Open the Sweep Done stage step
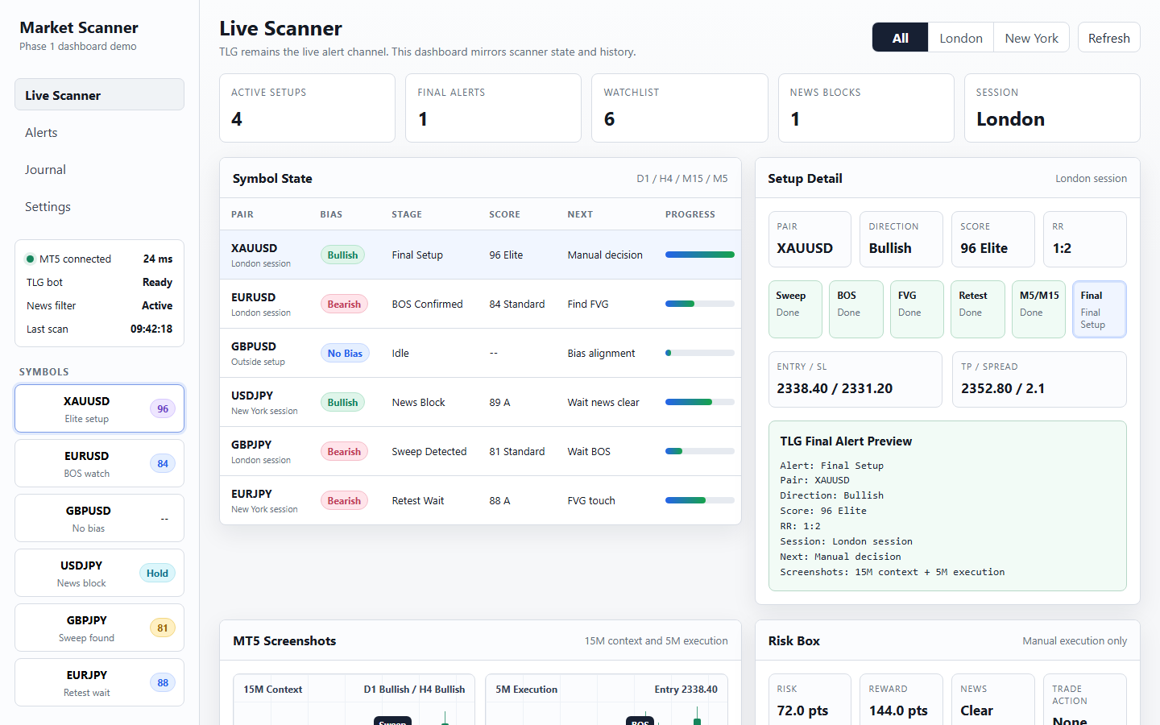 pyautogui.click(x=795, y=309)
